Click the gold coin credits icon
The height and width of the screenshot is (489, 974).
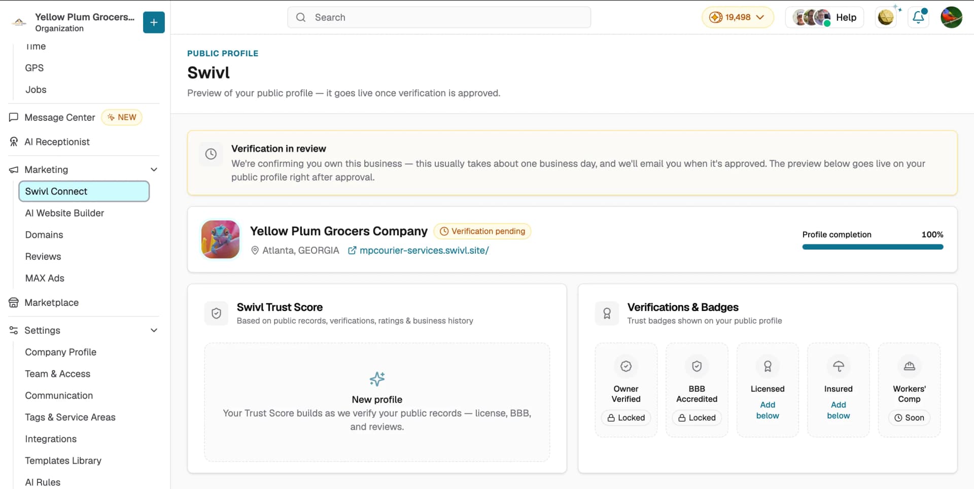point(715,17)
